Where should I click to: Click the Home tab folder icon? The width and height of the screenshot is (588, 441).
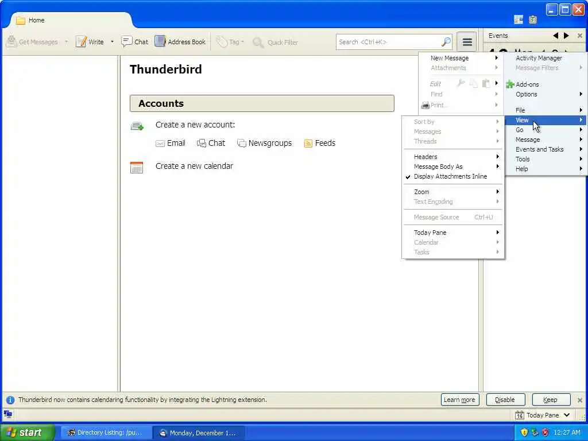(x=21, y=20)
